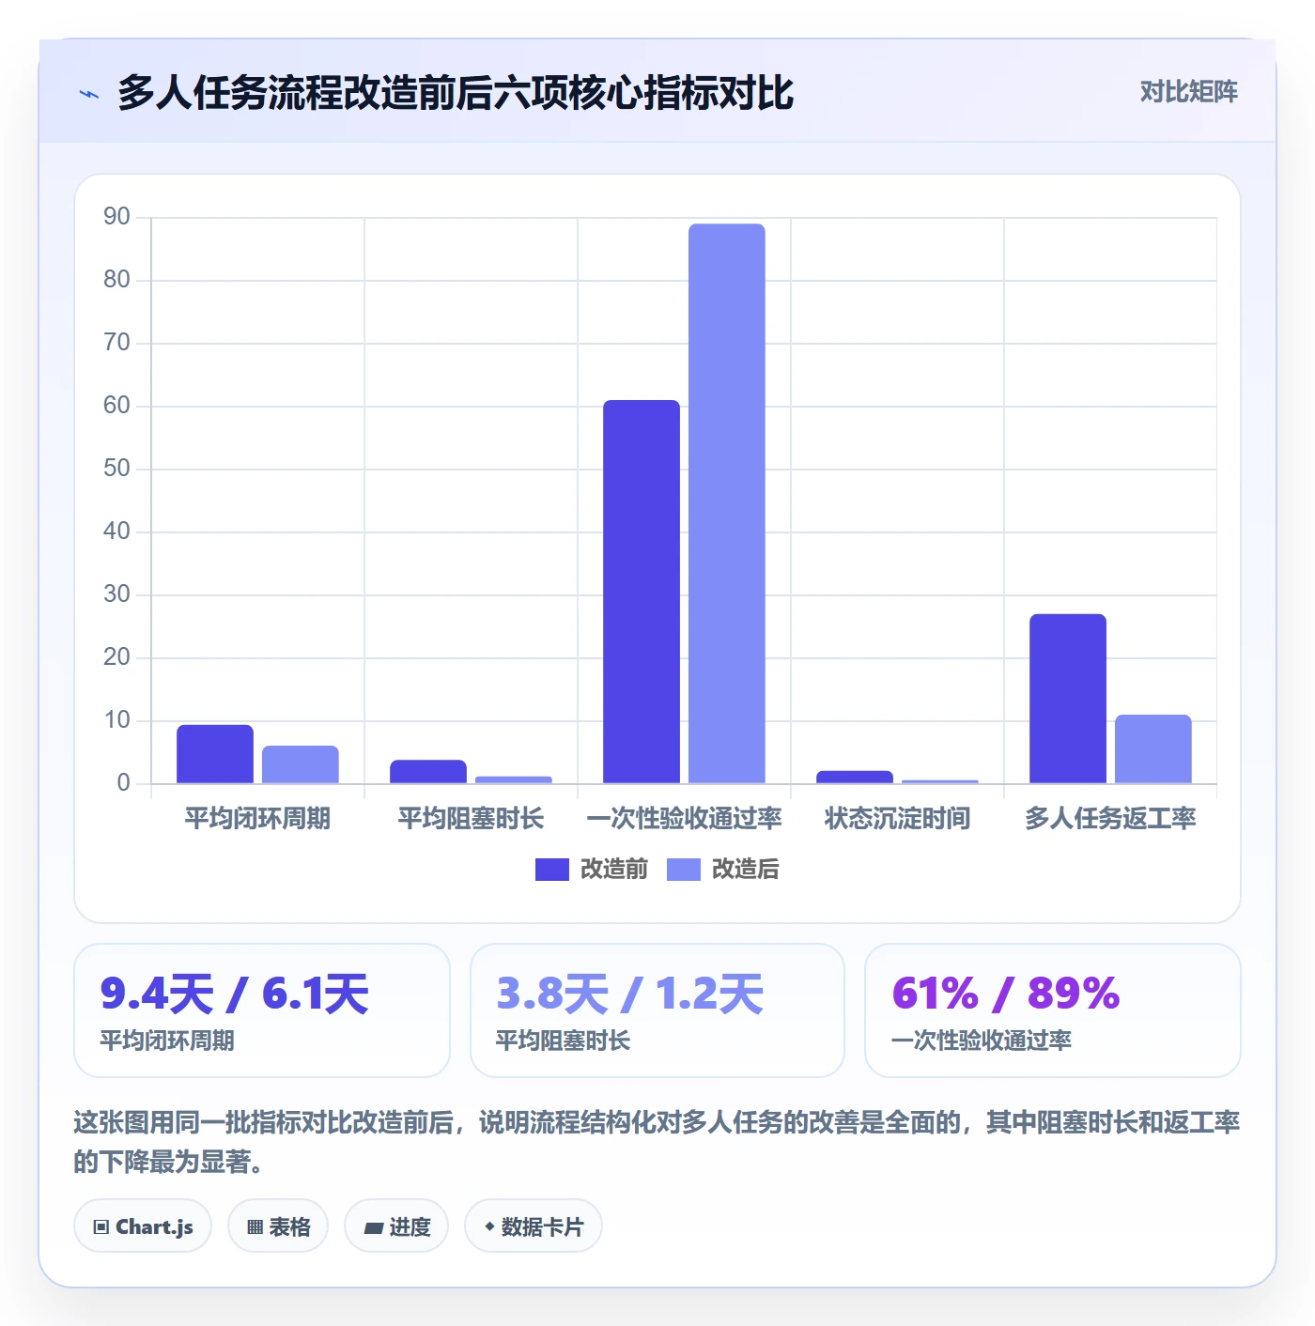Click the lightning bolt icon beside the title

[89, 94]
